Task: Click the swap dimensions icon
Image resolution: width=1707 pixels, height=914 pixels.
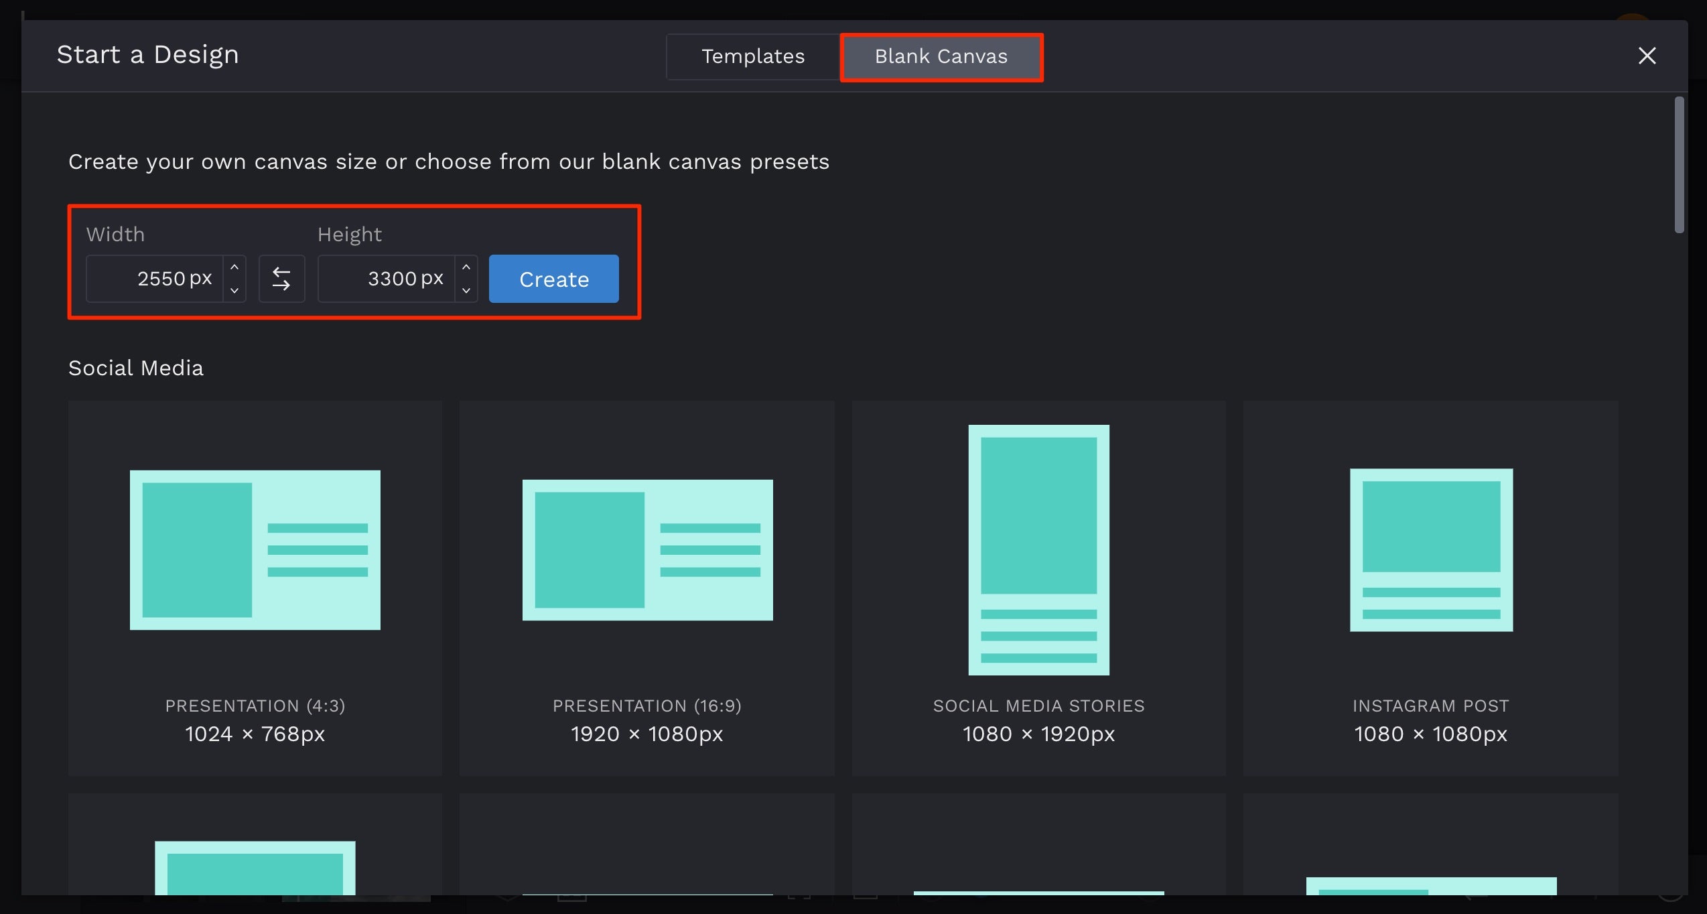Action: pyautogui.click(x=281, y=279)
